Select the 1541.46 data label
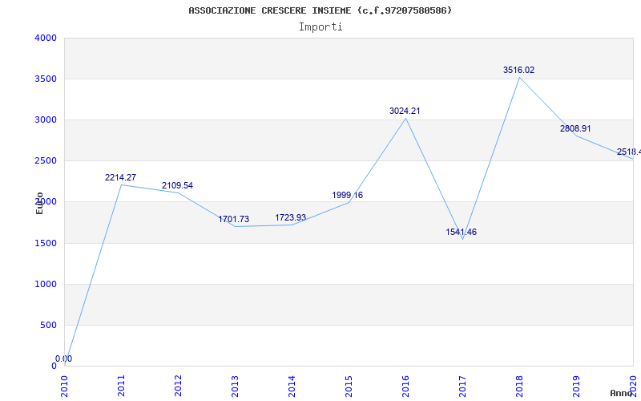 coord(462,232)
